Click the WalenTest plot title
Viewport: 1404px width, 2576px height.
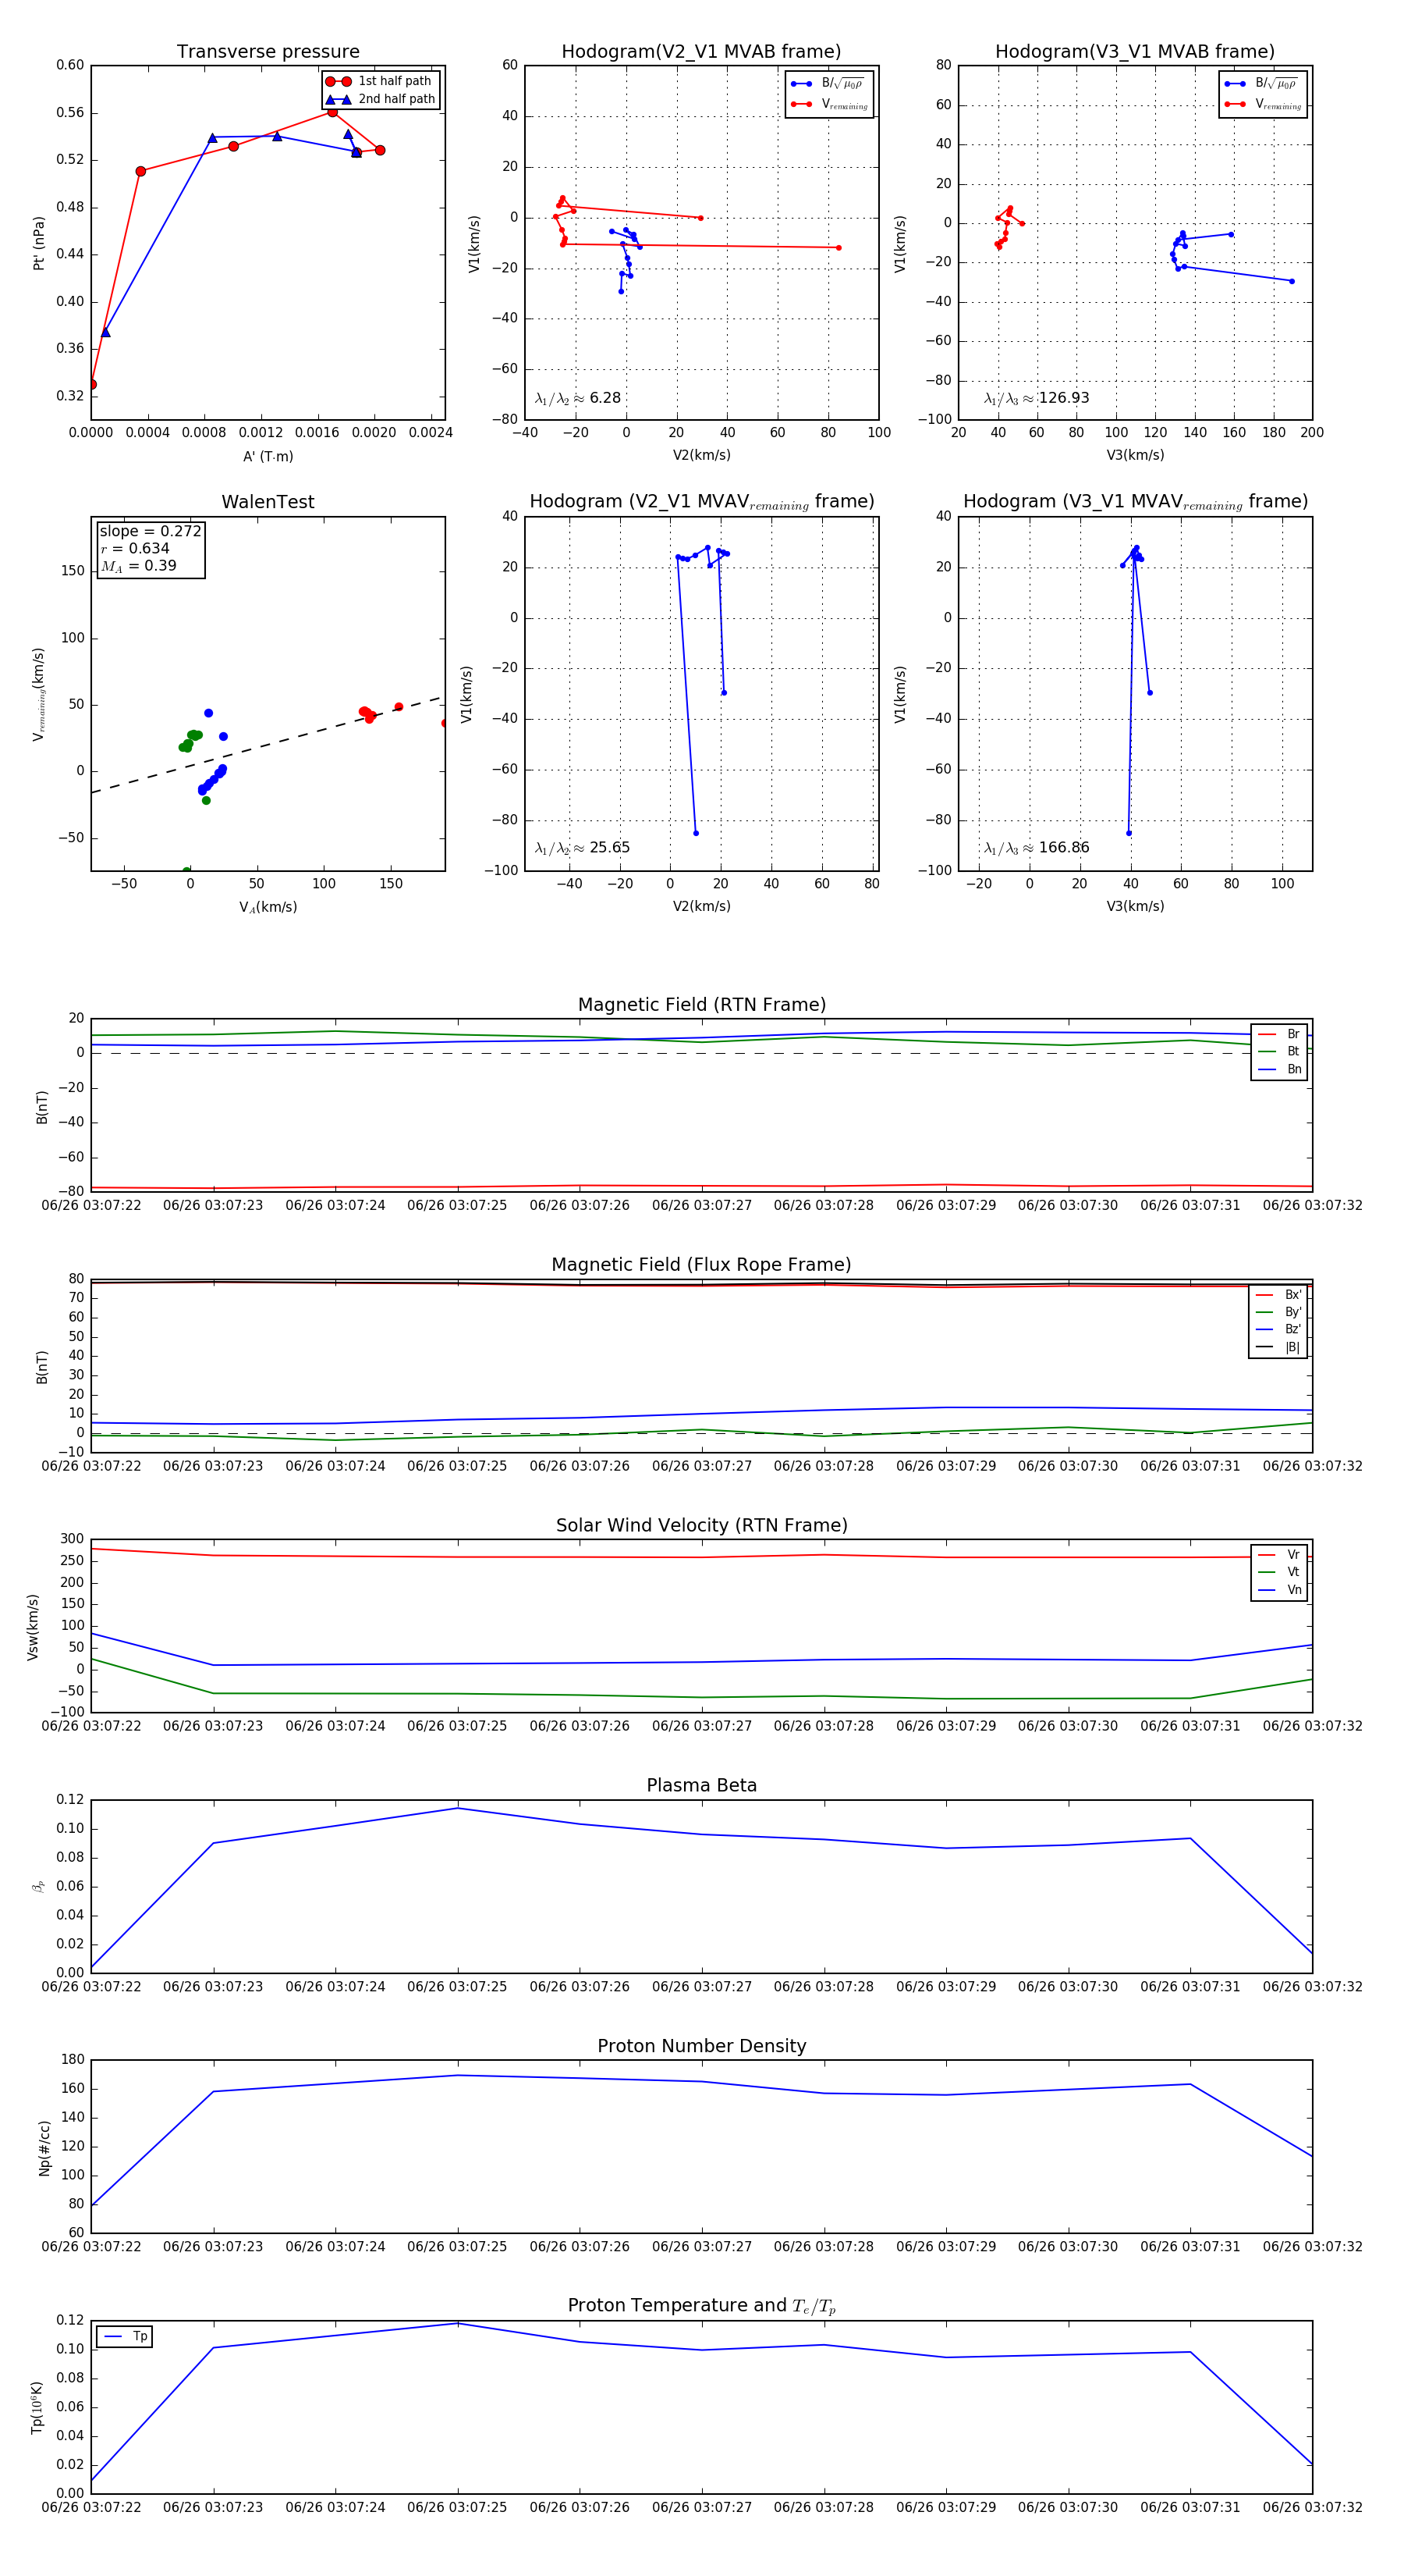point(268,502)
